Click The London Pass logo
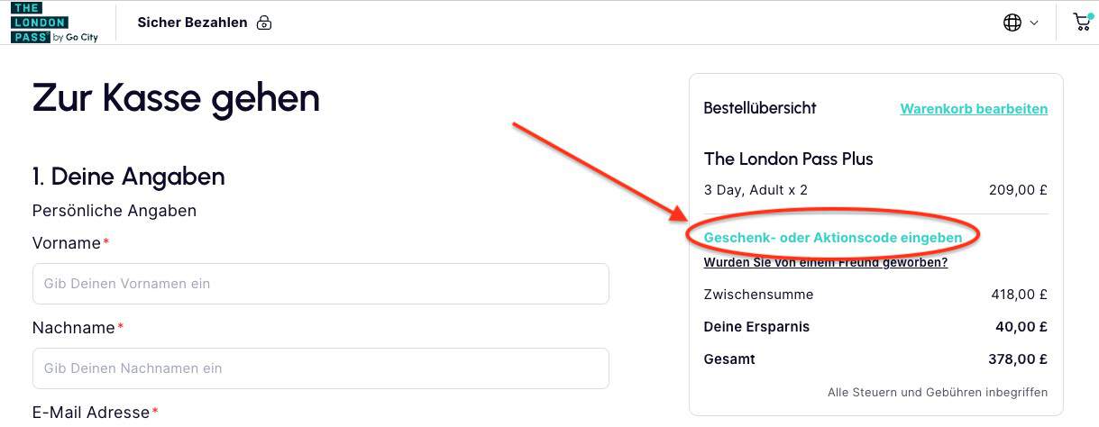This screenshot has width=1099, height=427. tap(54, 23)
